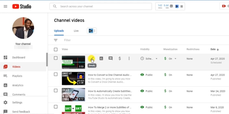
Task: Click Public eye icon for Create Subtitles video
Action: pyautogui.click(x=142, y=91)
